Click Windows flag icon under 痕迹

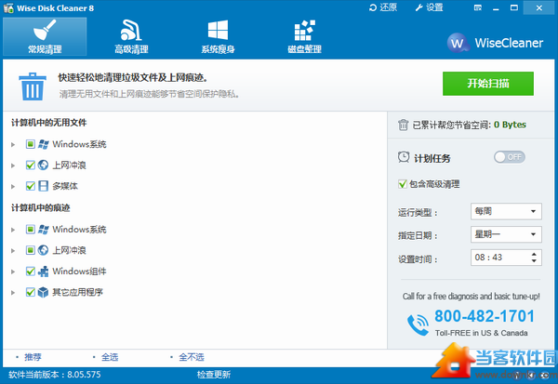pos(44,229)
